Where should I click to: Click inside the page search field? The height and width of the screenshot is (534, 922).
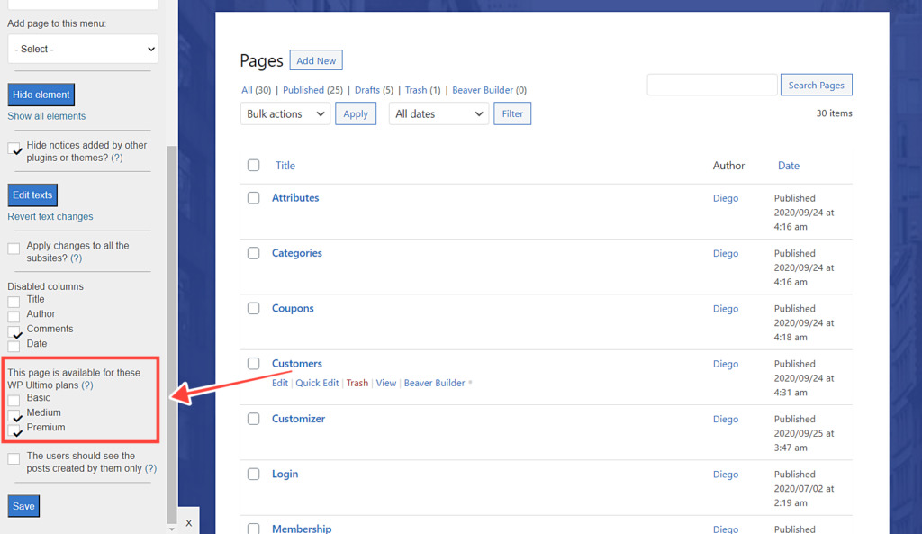711,84
